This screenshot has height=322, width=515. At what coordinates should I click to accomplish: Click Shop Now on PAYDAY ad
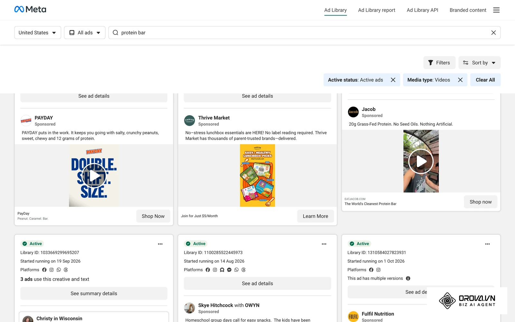(153, 216)
